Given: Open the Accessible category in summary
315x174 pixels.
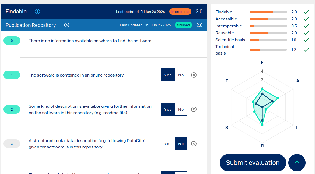Looking at the screenshot, I should 226,19.
